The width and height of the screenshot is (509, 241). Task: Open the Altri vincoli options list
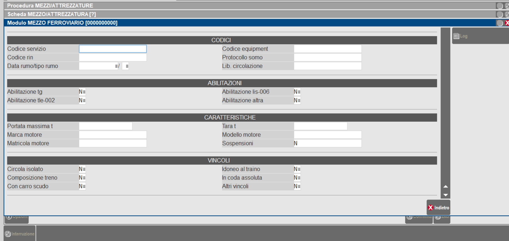pyautogui.click(x=299, y=186)
